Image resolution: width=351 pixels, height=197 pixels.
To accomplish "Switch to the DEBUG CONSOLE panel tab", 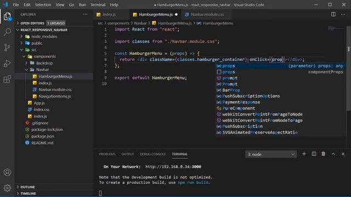I will click(x=152, y=154).
